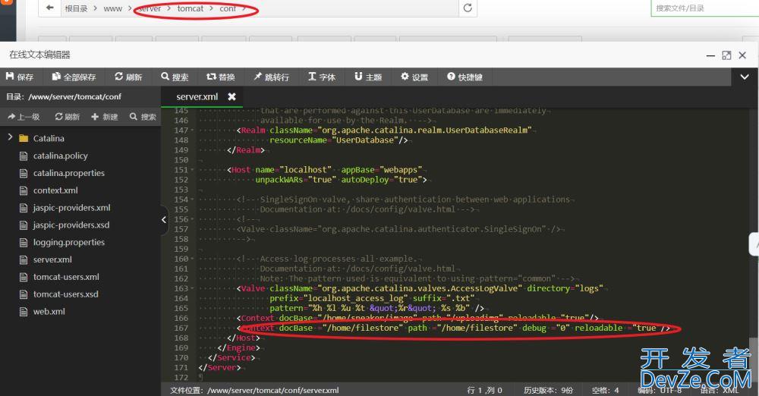The width and height of the screenshot is (759, 396).
Task: Open the 主题 theme picker
Action: 368,77
